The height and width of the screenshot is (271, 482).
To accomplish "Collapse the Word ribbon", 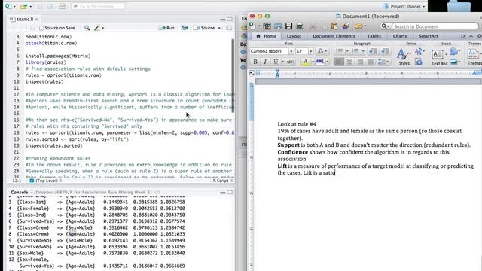I will 471,36.
